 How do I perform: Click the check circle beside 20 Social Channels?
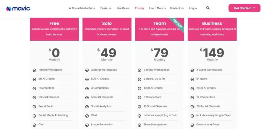coord(192,107)
